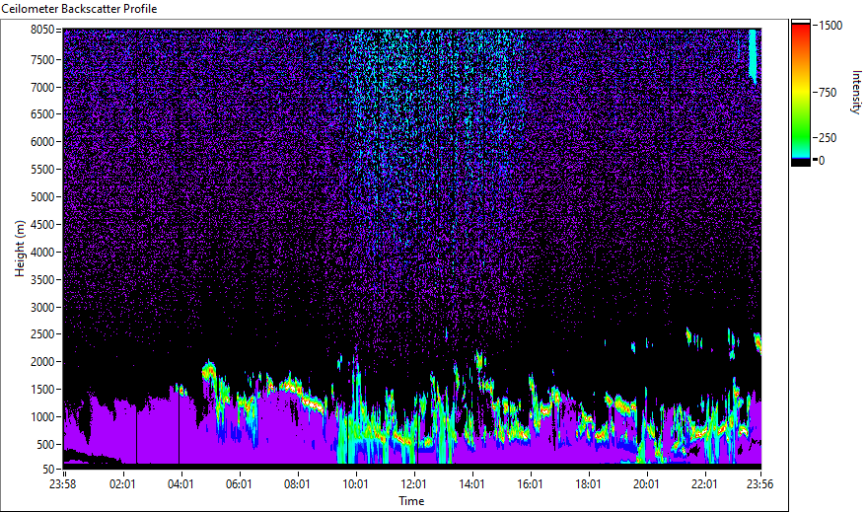
Task: Click the 6000 height axis value
Action: pos(42,142)
